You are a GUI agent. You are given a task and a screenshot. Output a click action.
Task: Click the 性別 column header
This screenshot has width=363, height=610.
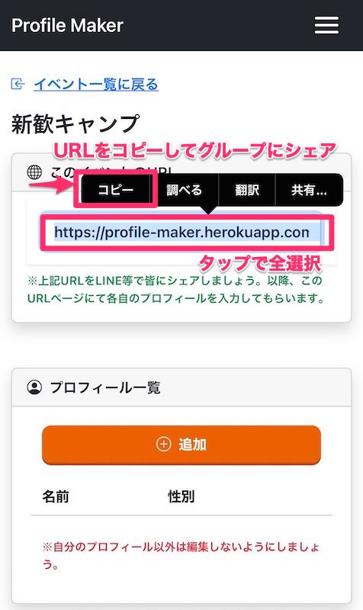click(x=181, y=496)
